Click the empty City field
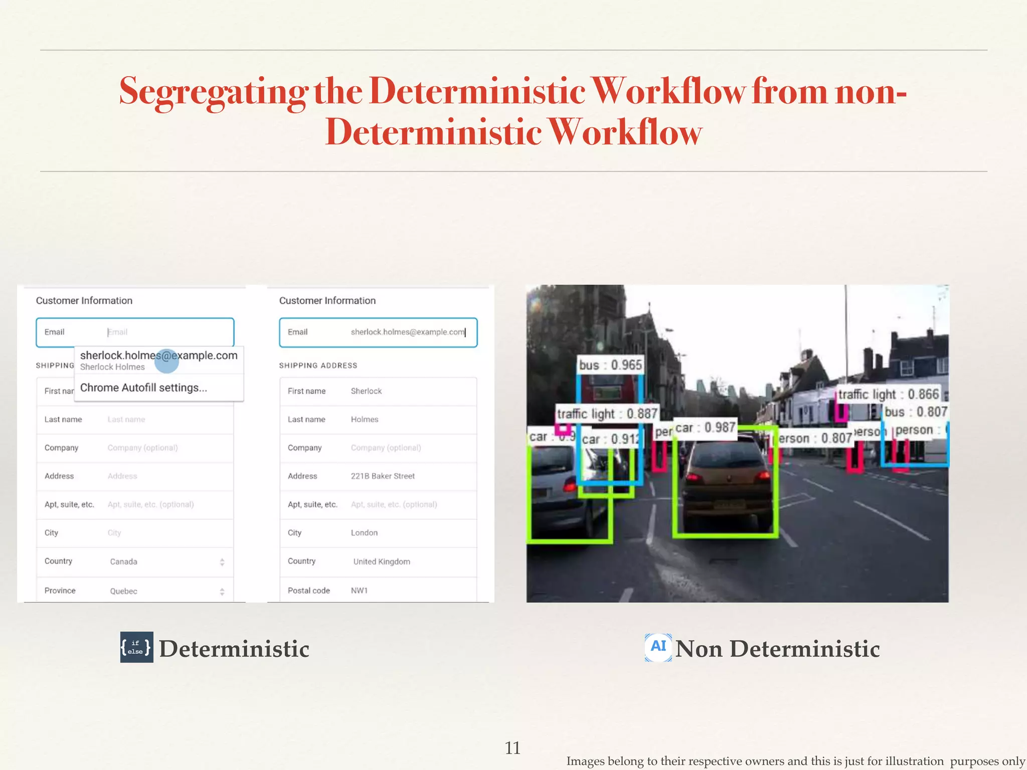Screen dimensions: 1027x770 (165, 532)
